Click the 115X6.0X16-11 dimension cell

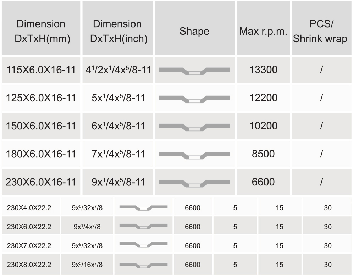[x=41, y=70]
